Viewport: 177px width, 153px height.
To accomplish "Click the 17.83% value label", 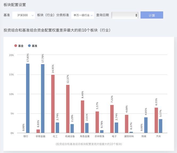I will [x=28, y=58].
